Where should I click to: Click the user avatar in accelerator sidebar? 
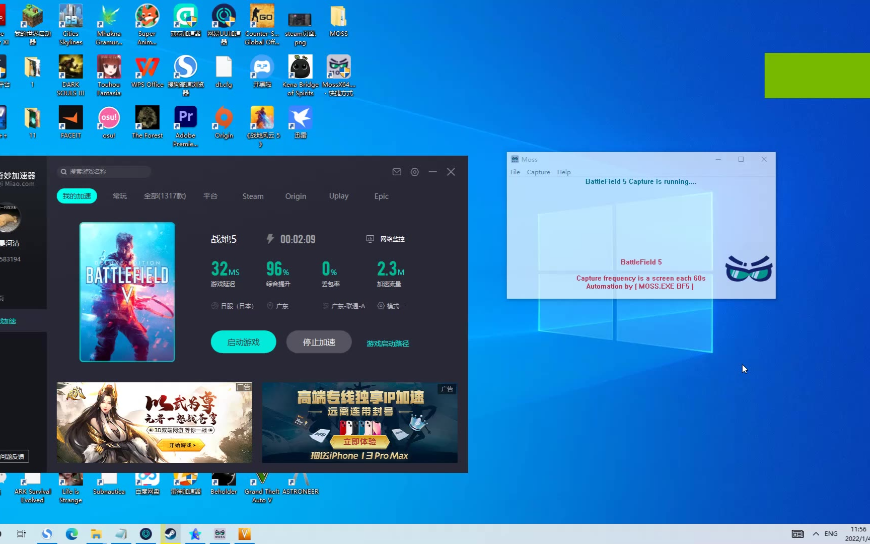point(9,218)
